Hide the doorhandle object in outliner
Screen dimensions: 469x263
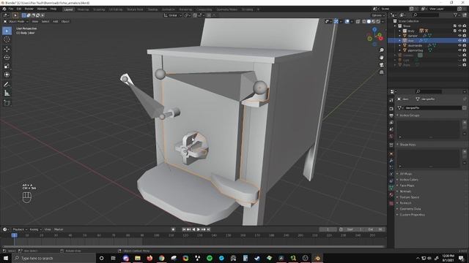coord(459,45)
